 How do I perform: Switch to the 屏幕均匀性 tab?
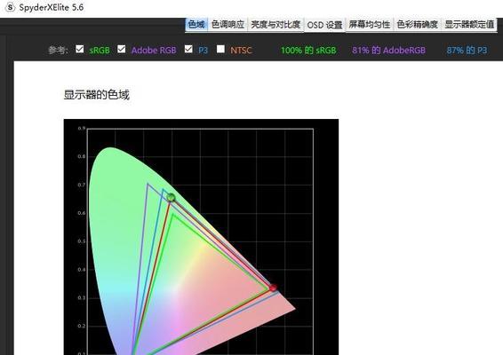click(x=369, y=24)
